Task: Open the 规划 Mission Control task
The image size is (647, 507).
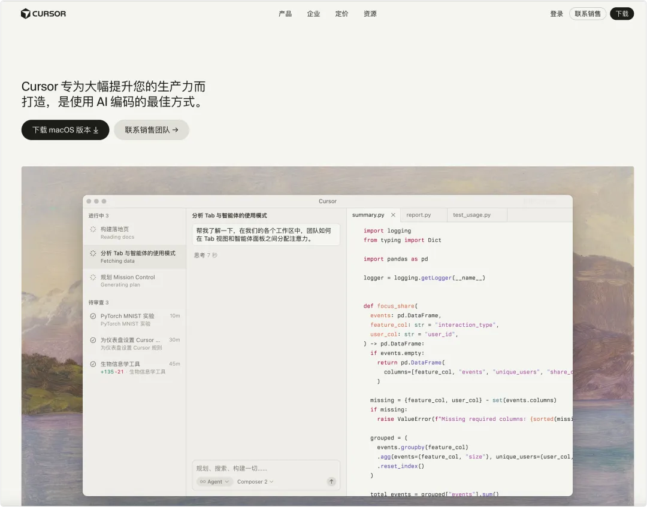Action: tap(135, 281)
